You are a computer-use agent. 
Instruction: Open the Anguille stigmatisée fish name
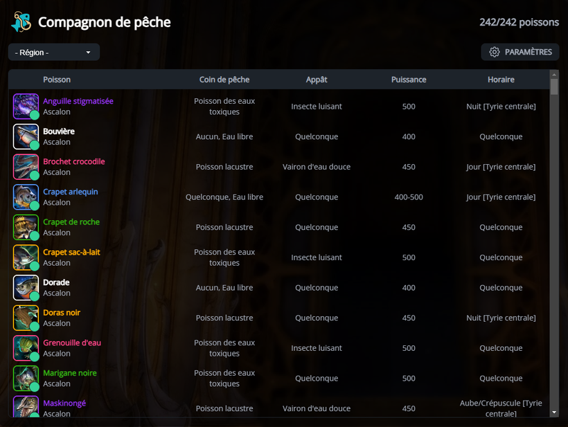pos(78,101)
